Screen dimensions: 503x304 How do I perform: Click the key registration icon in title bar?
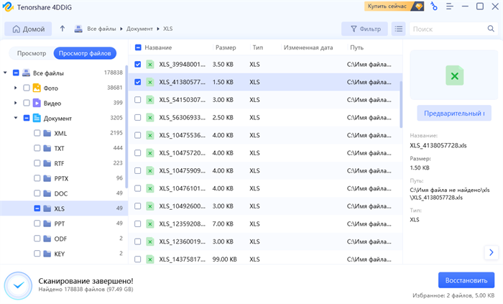(434, 6)
